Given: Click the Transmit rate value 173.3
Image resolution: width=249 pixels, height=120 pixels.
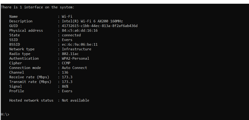Looking at the screenshot, I should point(67,82).
